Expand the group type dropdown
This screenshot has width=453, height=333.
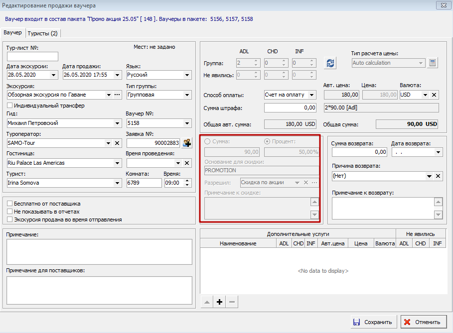pyautogui.click(x=187, y=95)
